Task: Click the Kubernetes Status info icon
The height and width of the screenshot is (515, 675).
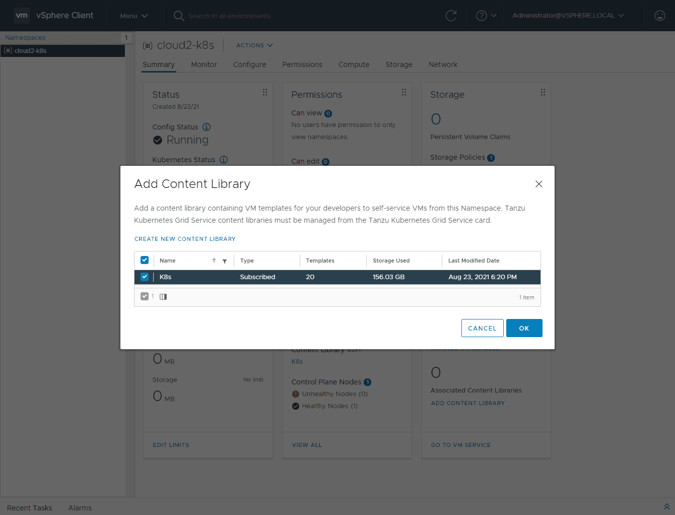Action: pyautogui.click(x=224, y=160)
